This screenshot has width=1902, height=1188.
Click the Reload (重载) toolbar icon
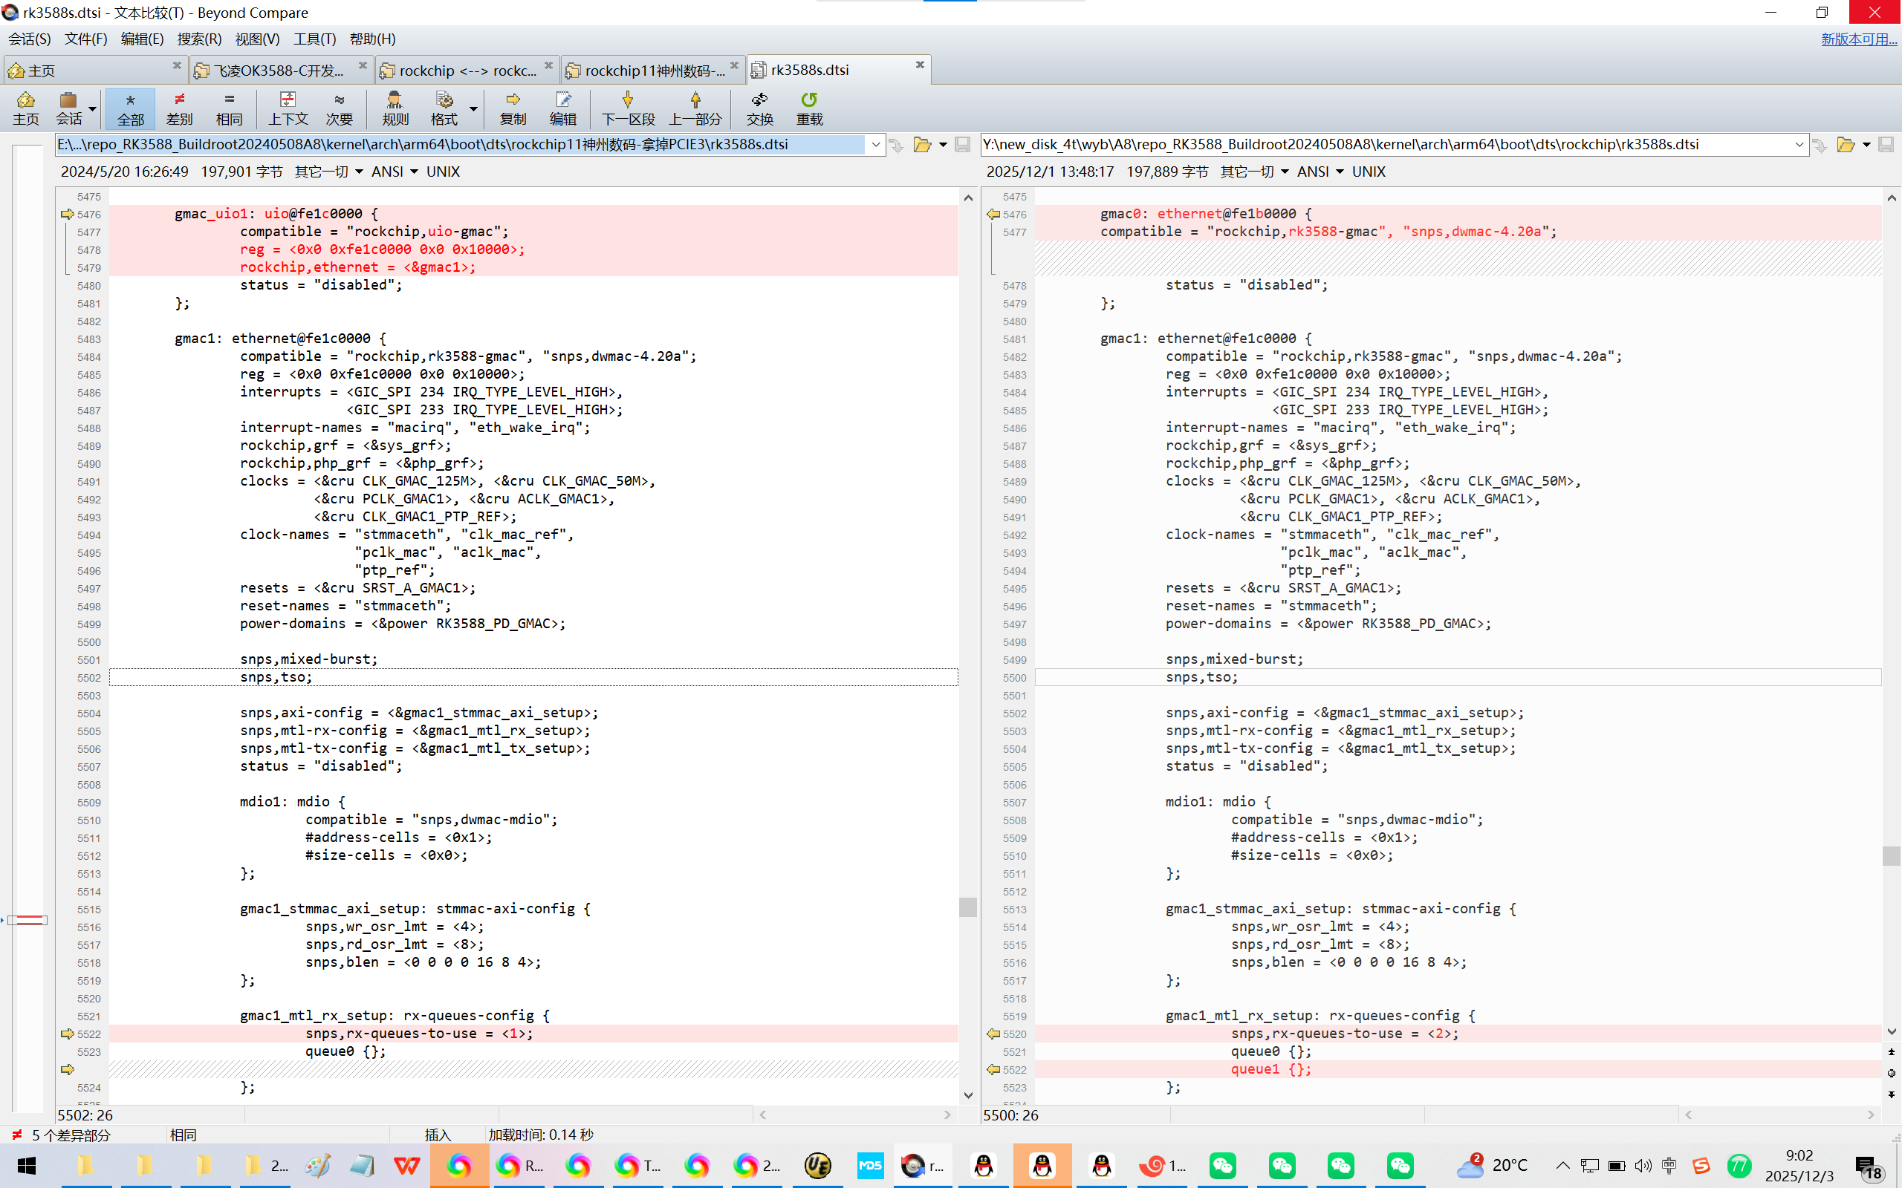point(809,108)
